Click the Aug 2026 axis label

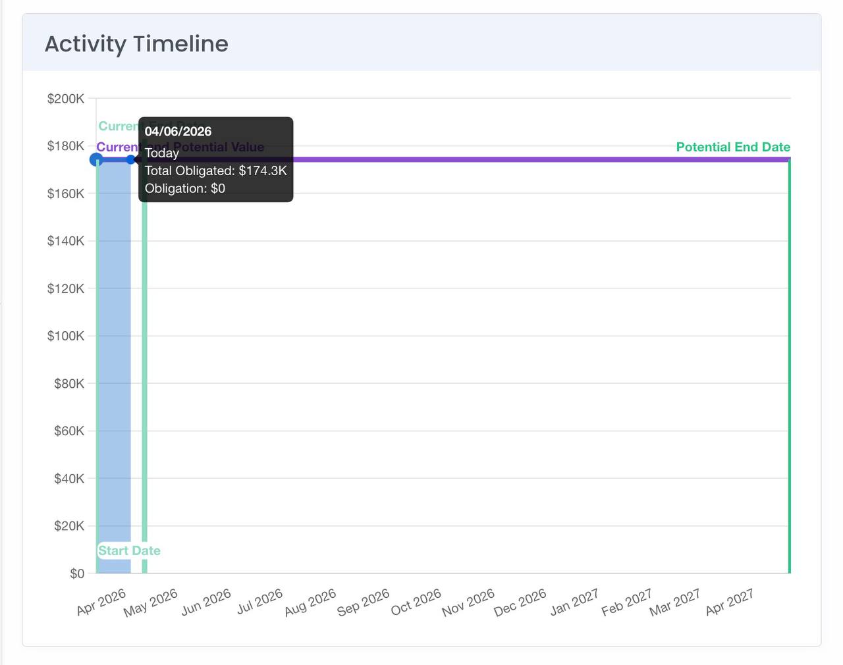pyautogui.click(x=310, y=602)
